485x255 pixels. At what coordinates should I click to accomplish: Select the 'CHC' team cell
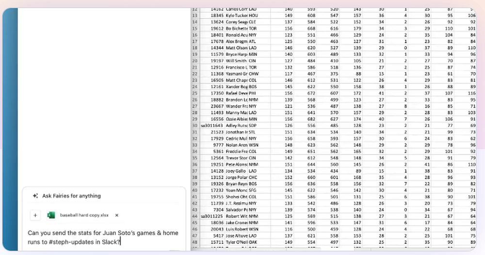click(x=259, y=177)
